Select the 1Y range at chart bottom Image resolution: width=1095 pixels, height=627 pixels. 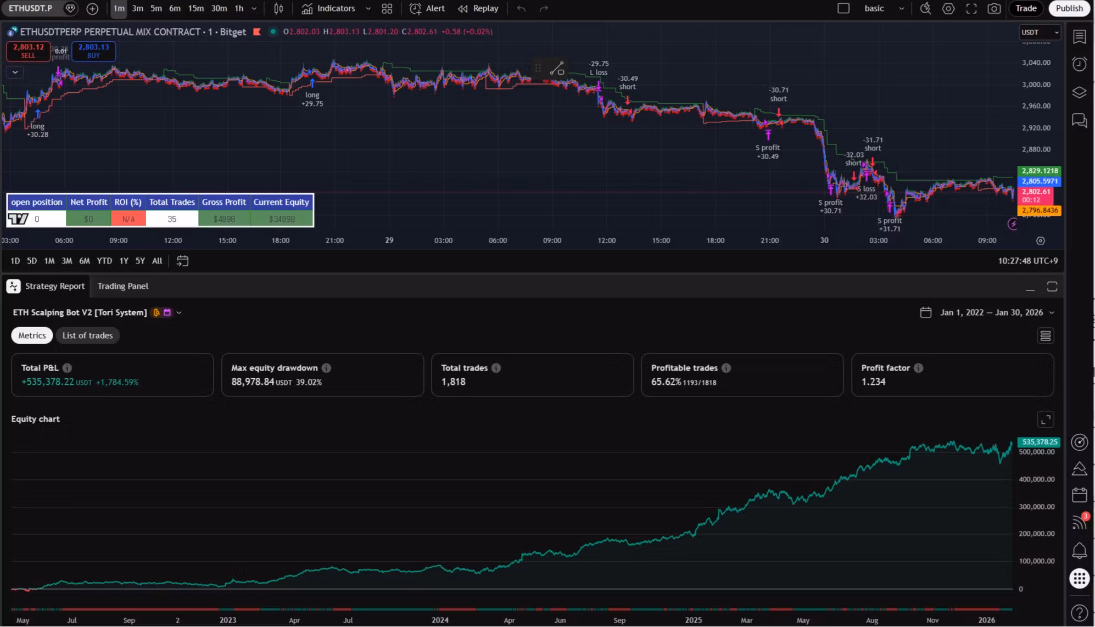124,261
